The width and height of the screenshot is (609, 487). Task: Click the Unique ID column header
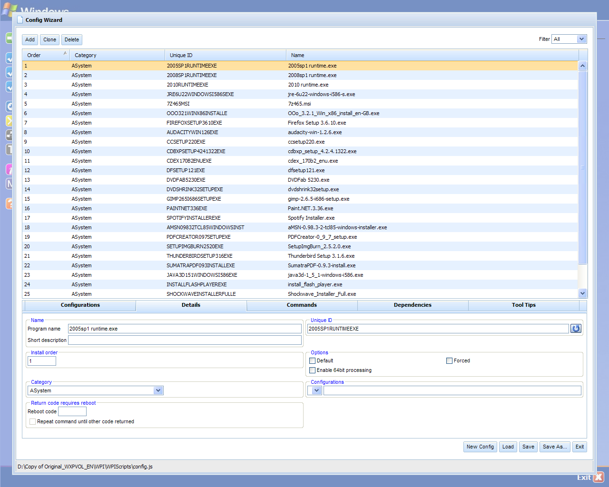pos(226,55)
